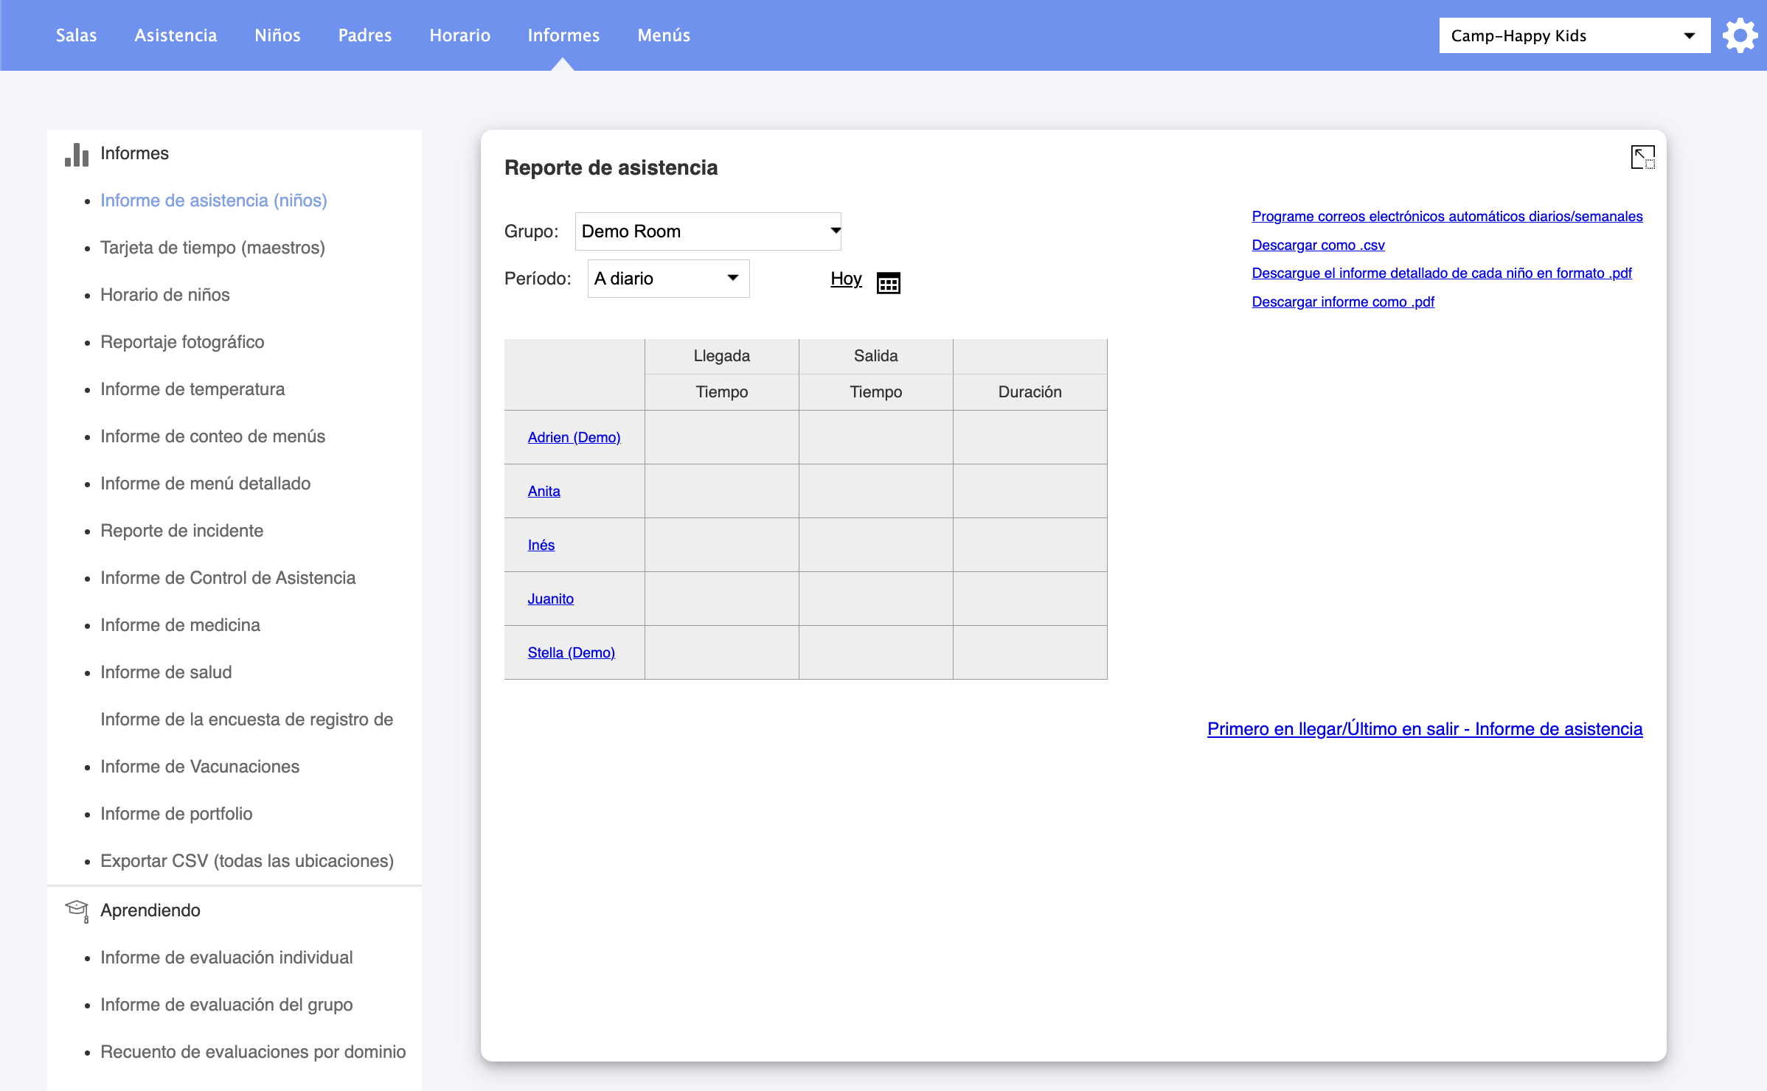Open Adrien (Demo) child link
Viewport: 1767px width, 1091px height.
point(574,437)
